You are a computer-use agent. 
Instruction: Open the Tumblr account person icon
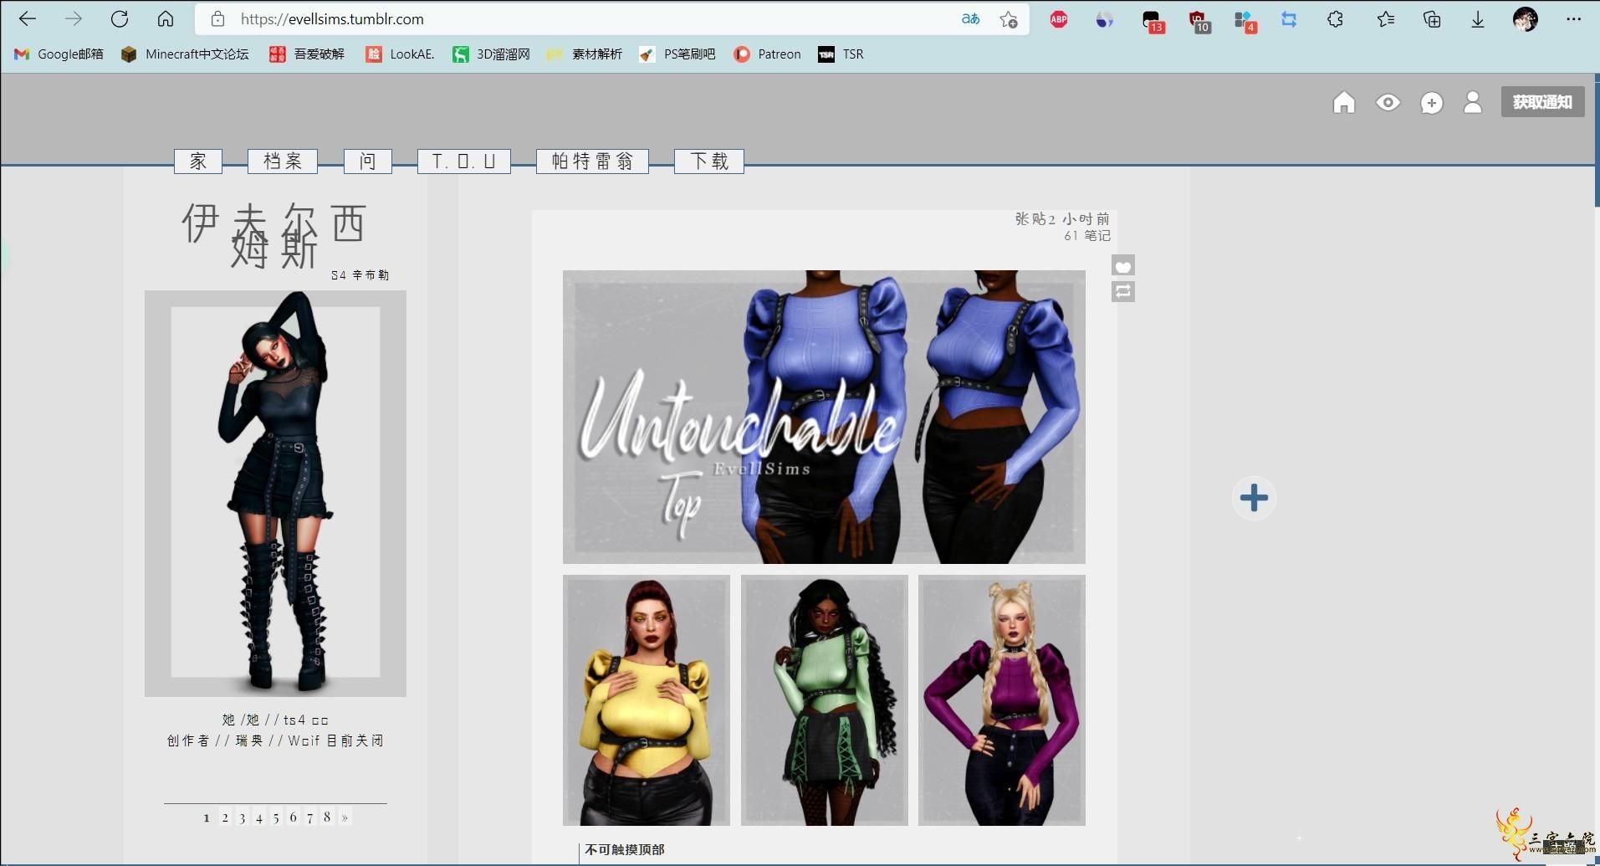tap(1472, 102)
